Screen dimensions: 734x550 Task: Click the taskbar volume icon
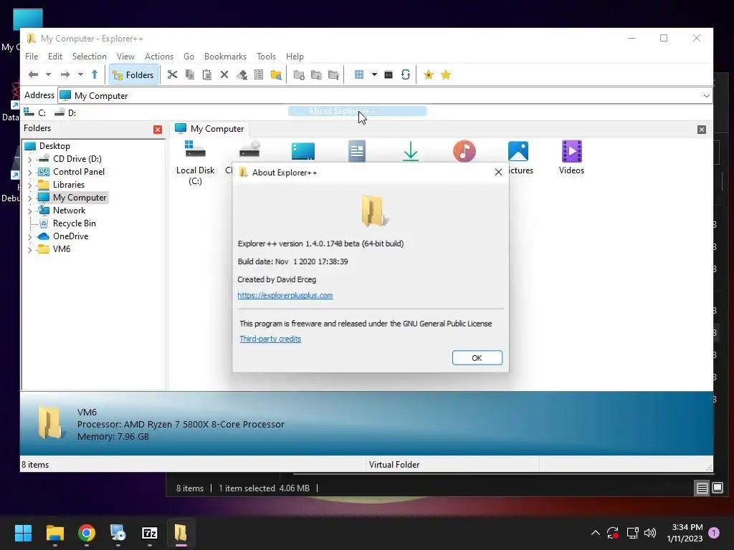(649, 533)
